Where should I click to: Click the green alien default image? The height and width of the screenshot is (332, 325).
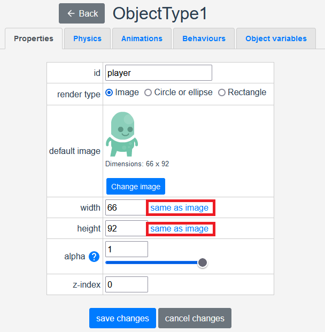(x=122, y=134)
